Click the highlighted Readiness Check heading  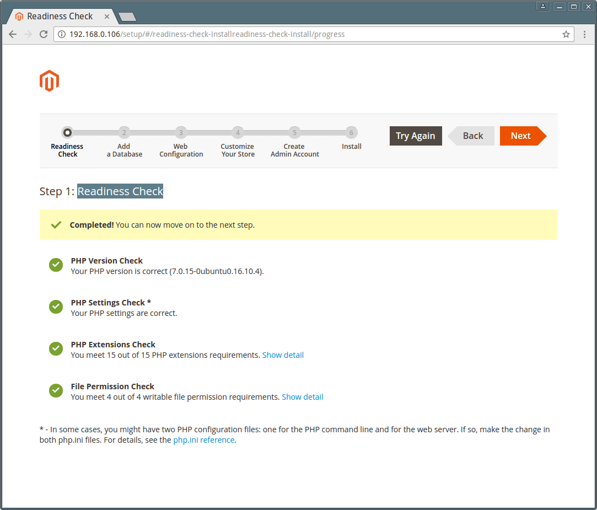coord(120,191)
